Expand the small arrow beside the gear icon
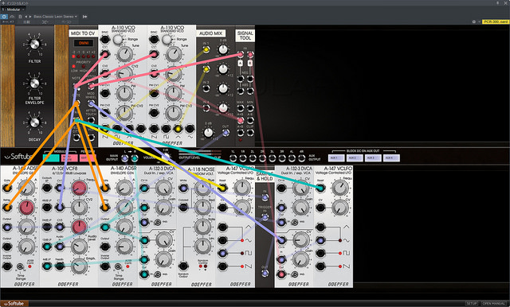510x307 pixels. (479, 21)
